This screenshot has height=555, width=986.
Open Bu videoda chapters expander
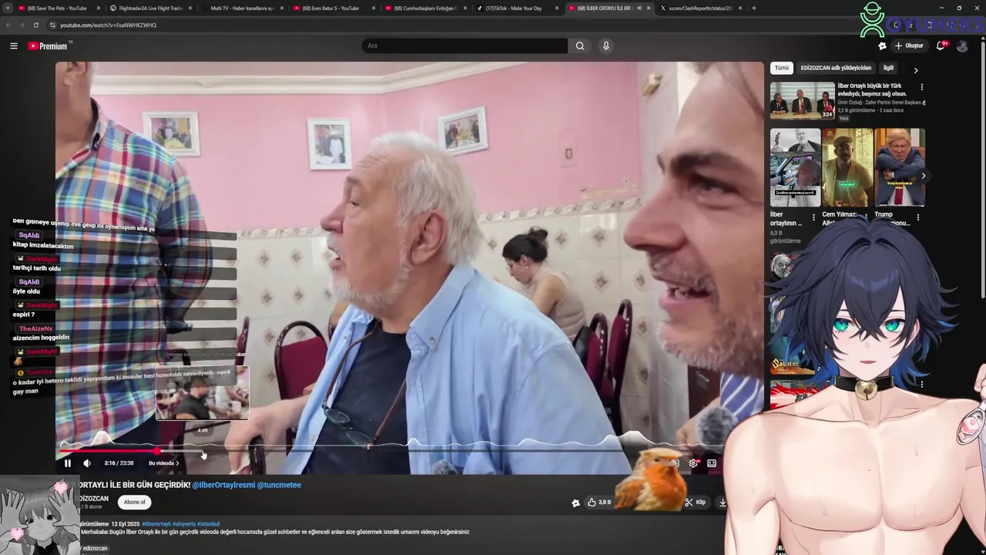[x=164, y=463]
